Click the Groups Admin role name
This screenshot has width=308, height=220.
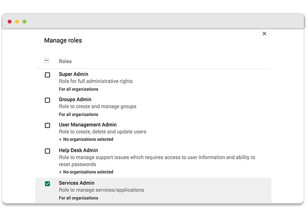75,99
